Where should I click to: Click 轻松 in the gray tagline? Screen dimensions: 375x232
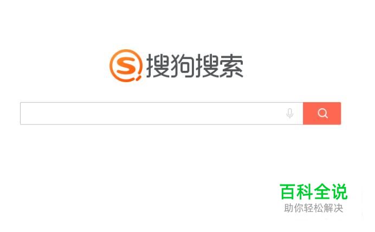pos(314,208)
